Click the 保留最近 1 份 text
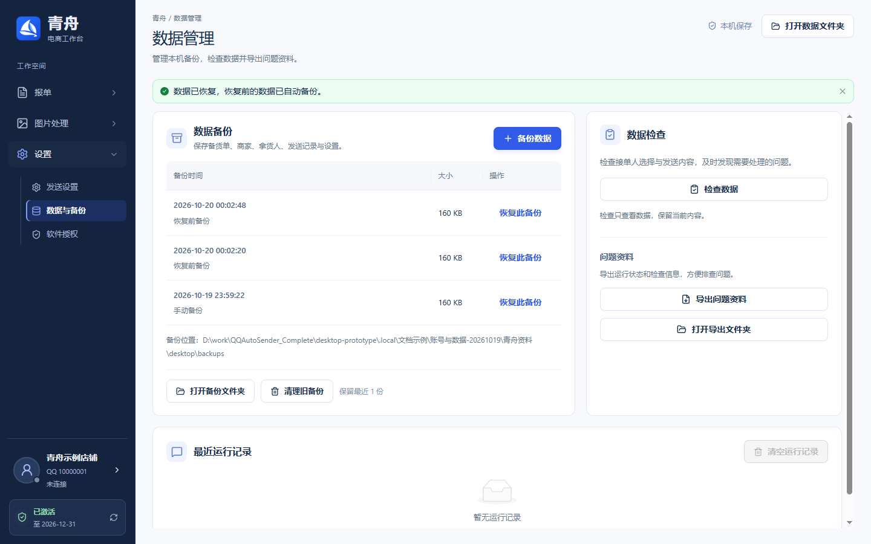 coord(361,392)
